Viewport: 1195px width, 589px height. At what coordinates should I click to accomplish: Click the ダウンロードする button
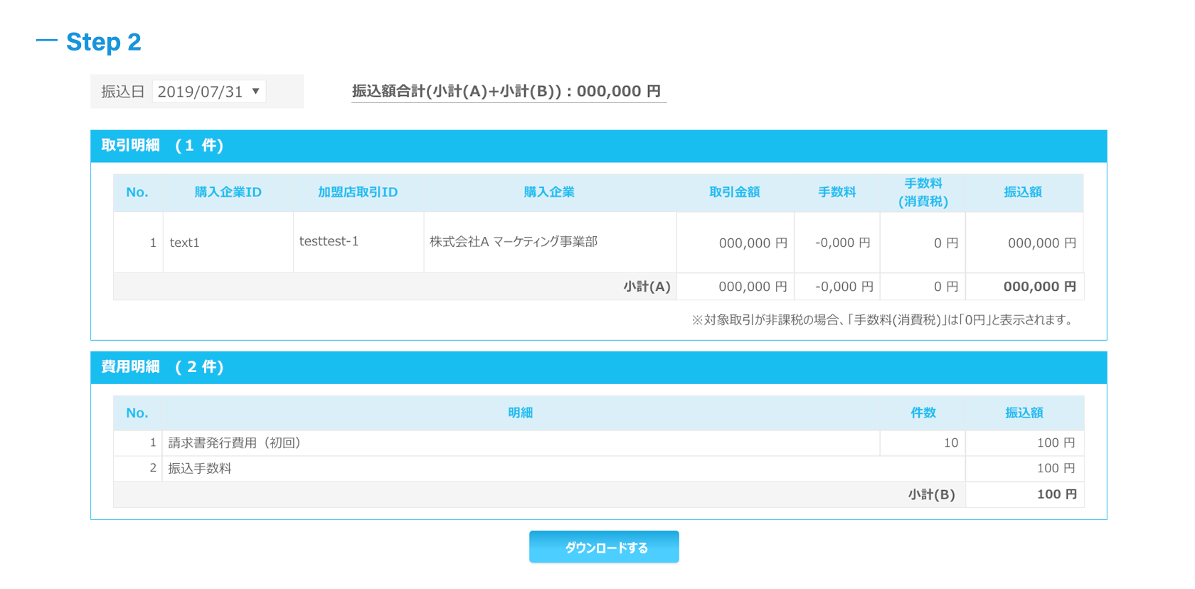coord(604,547)
